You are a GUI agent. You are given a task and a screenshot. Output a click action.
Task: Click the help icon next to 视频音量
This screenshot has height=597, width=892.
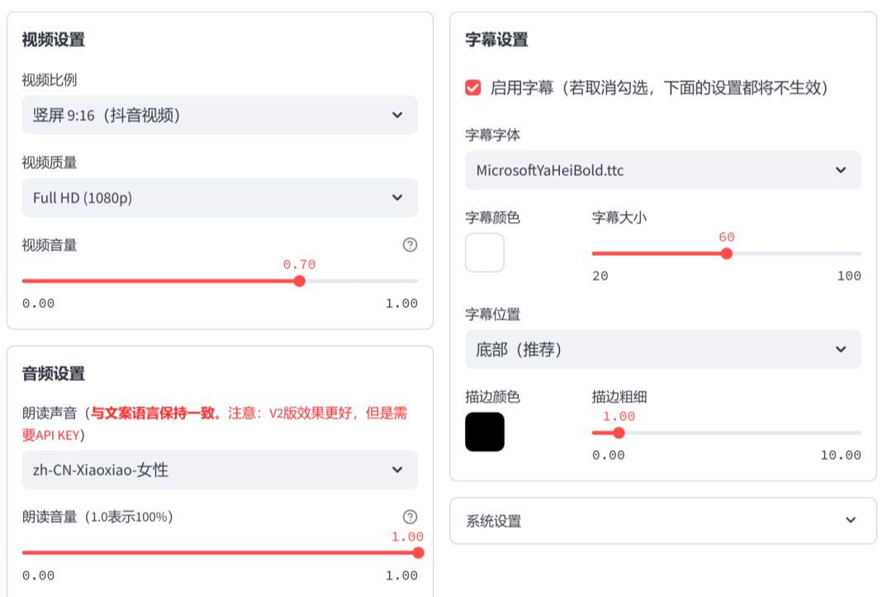410,244
